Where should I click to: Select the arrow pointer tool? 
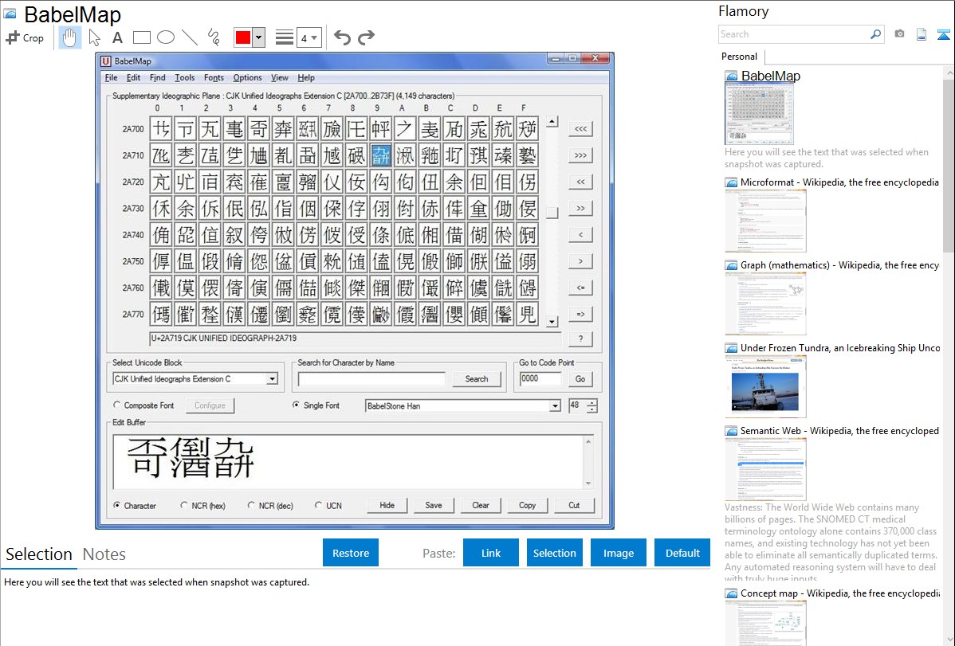click(94, 37)
